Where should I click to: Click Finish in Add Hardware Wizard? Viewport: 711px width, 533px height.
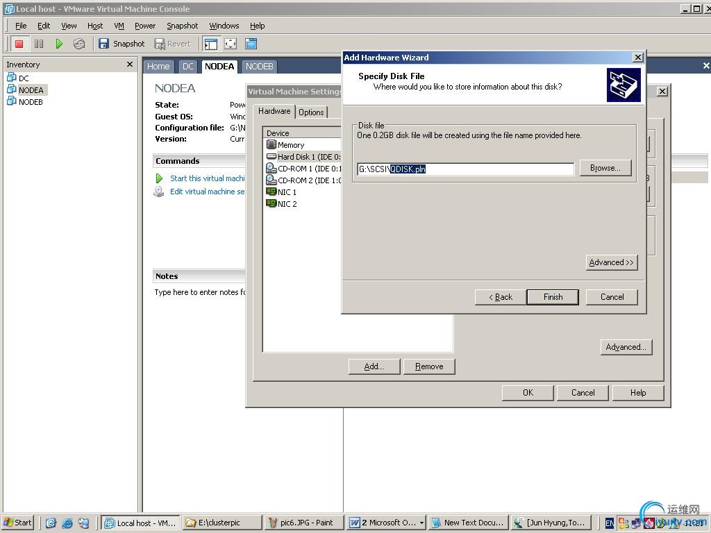click(x=553, y=297)
